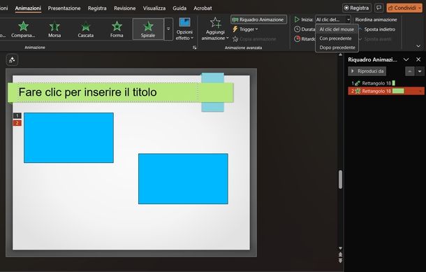The image size is (426, 272).
Task: Move animation up with arrow button
Action: pos(410,71)
